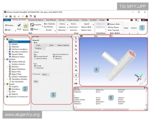
Task: Choose Relative velocity formulation
Action: tap(54, 58)
